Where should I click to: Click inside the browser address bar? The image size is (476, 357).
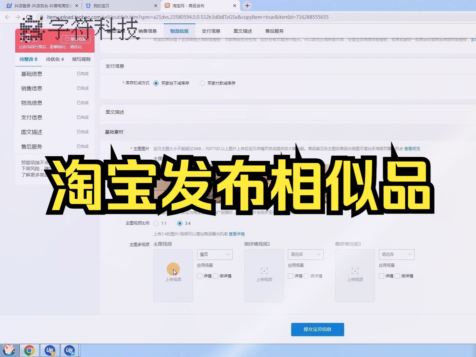198,17
